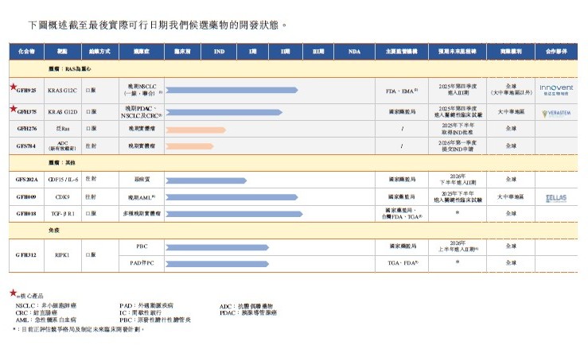Select the 給藥方式 column header
Image resolution: width=588 pixels, height=353 pixels.
pos(100,52)
